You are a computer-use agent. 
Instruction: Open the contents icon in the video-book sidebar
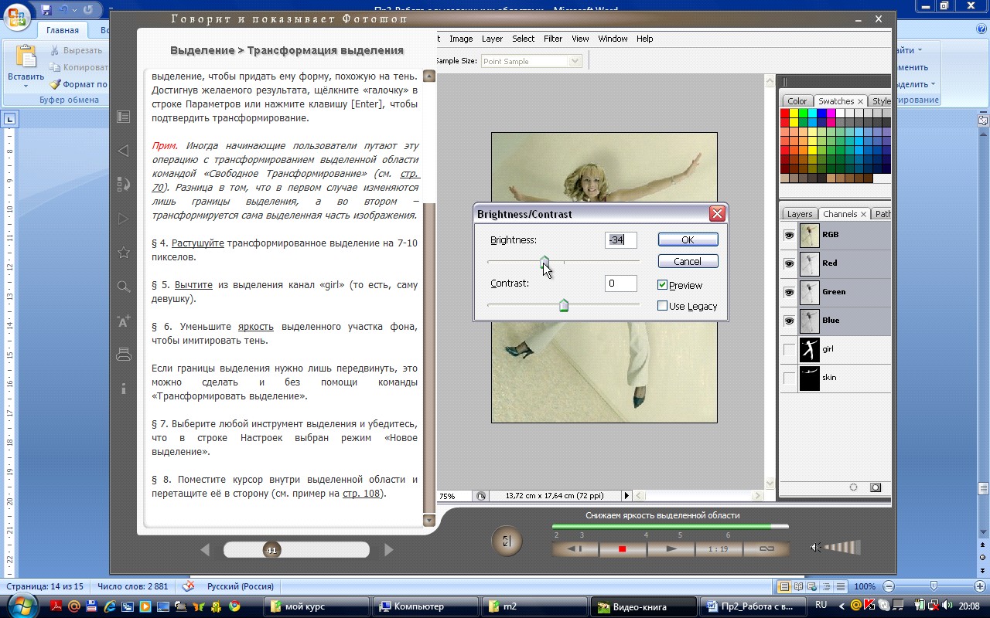pos(123,117)
